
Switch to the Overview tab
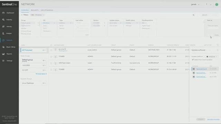coord(25,10)
